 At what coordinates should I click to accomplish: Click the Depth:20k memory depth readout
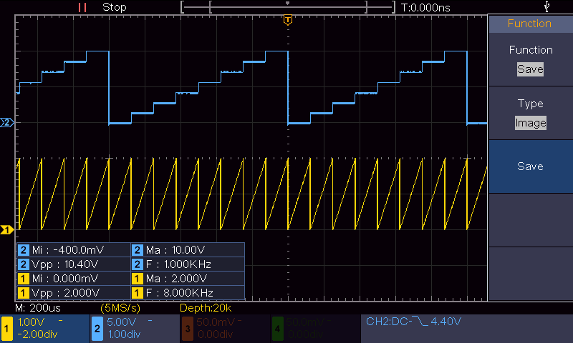[206, 308]
